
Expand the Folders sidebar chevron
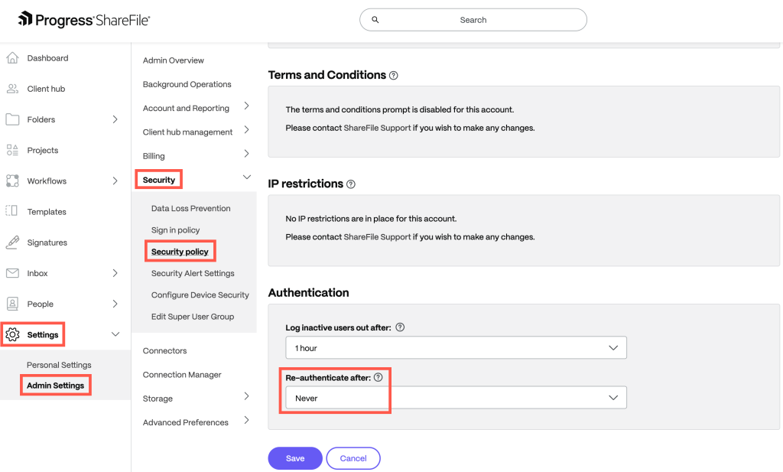115,119
